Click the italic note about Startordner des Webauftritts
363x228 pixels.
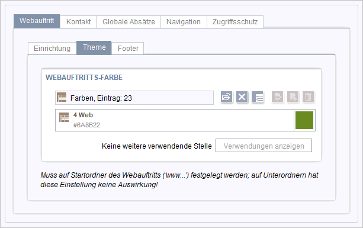click(x=179, y=180)
